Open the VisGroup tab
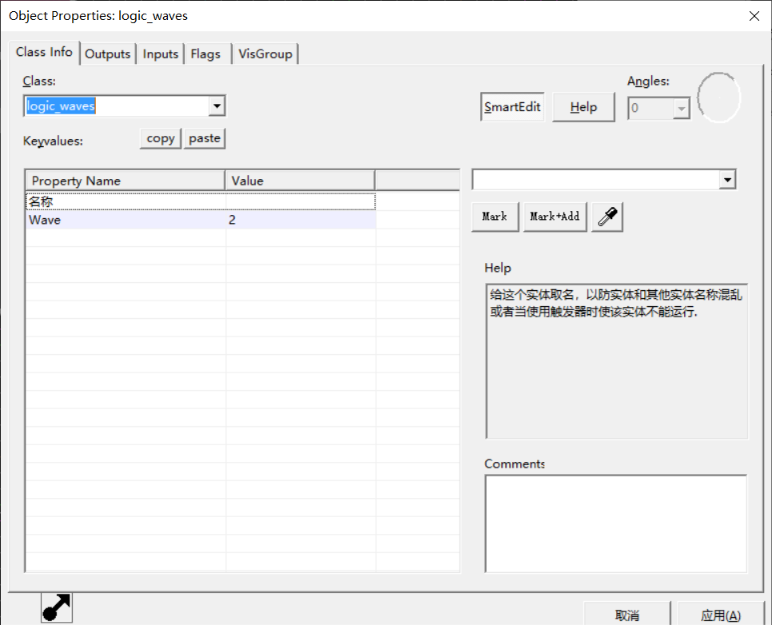This screenshot has height=625, width=772. pyautogui.click(x=266, y=54)
